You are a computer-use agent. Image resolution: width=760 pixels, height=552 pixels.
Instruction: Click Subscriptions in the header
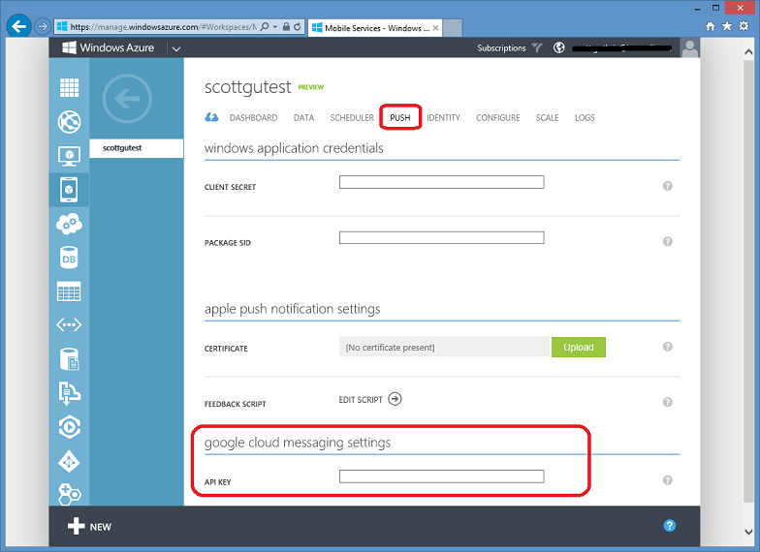[501, 48]
